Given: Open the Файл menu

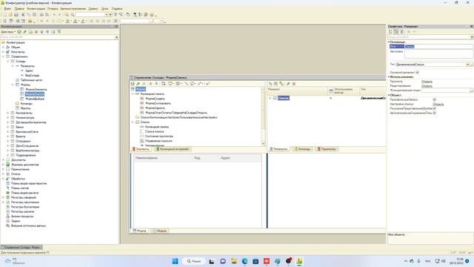Looking at the screenshot, I should (x=7, y=9).
